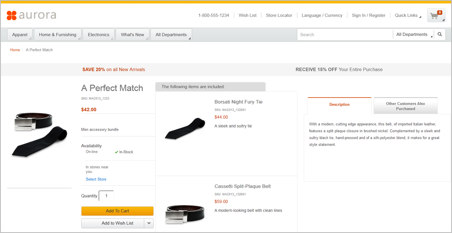Select the Description tab
The height and width of the screenshot is (233, 452).
(x=339, y=105)
